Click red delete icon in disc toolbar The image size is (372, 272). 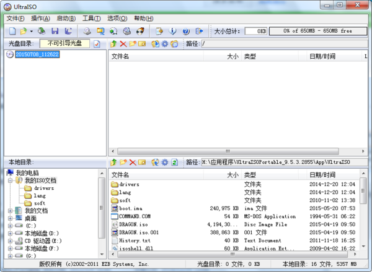(123, 44)
